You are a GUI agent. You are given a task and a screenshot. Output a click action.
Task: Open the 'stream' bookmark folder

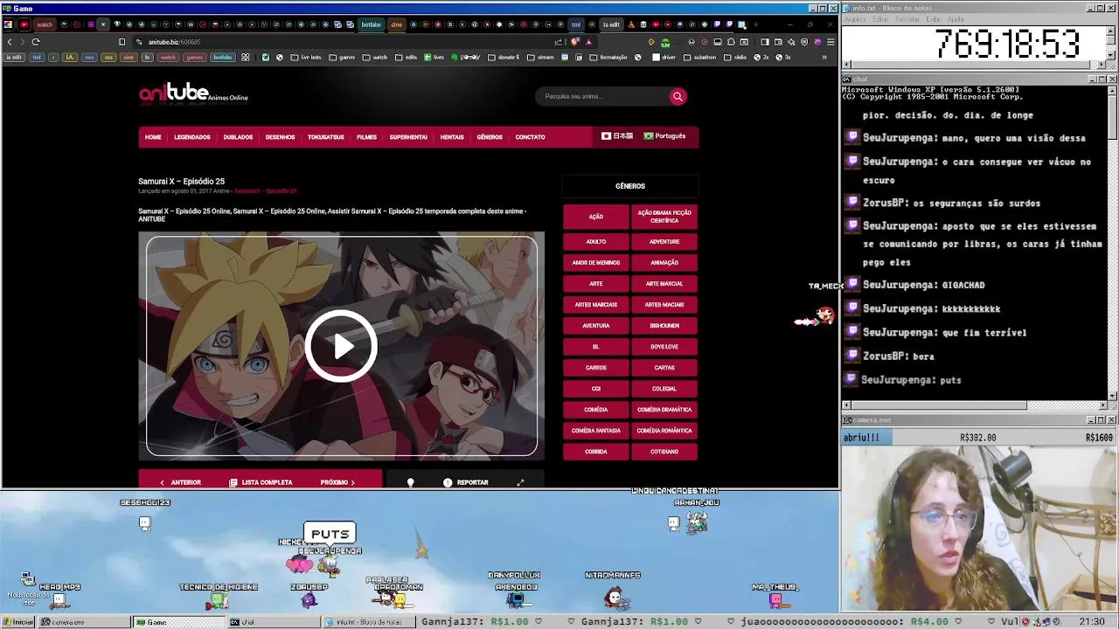click(540, 58)
